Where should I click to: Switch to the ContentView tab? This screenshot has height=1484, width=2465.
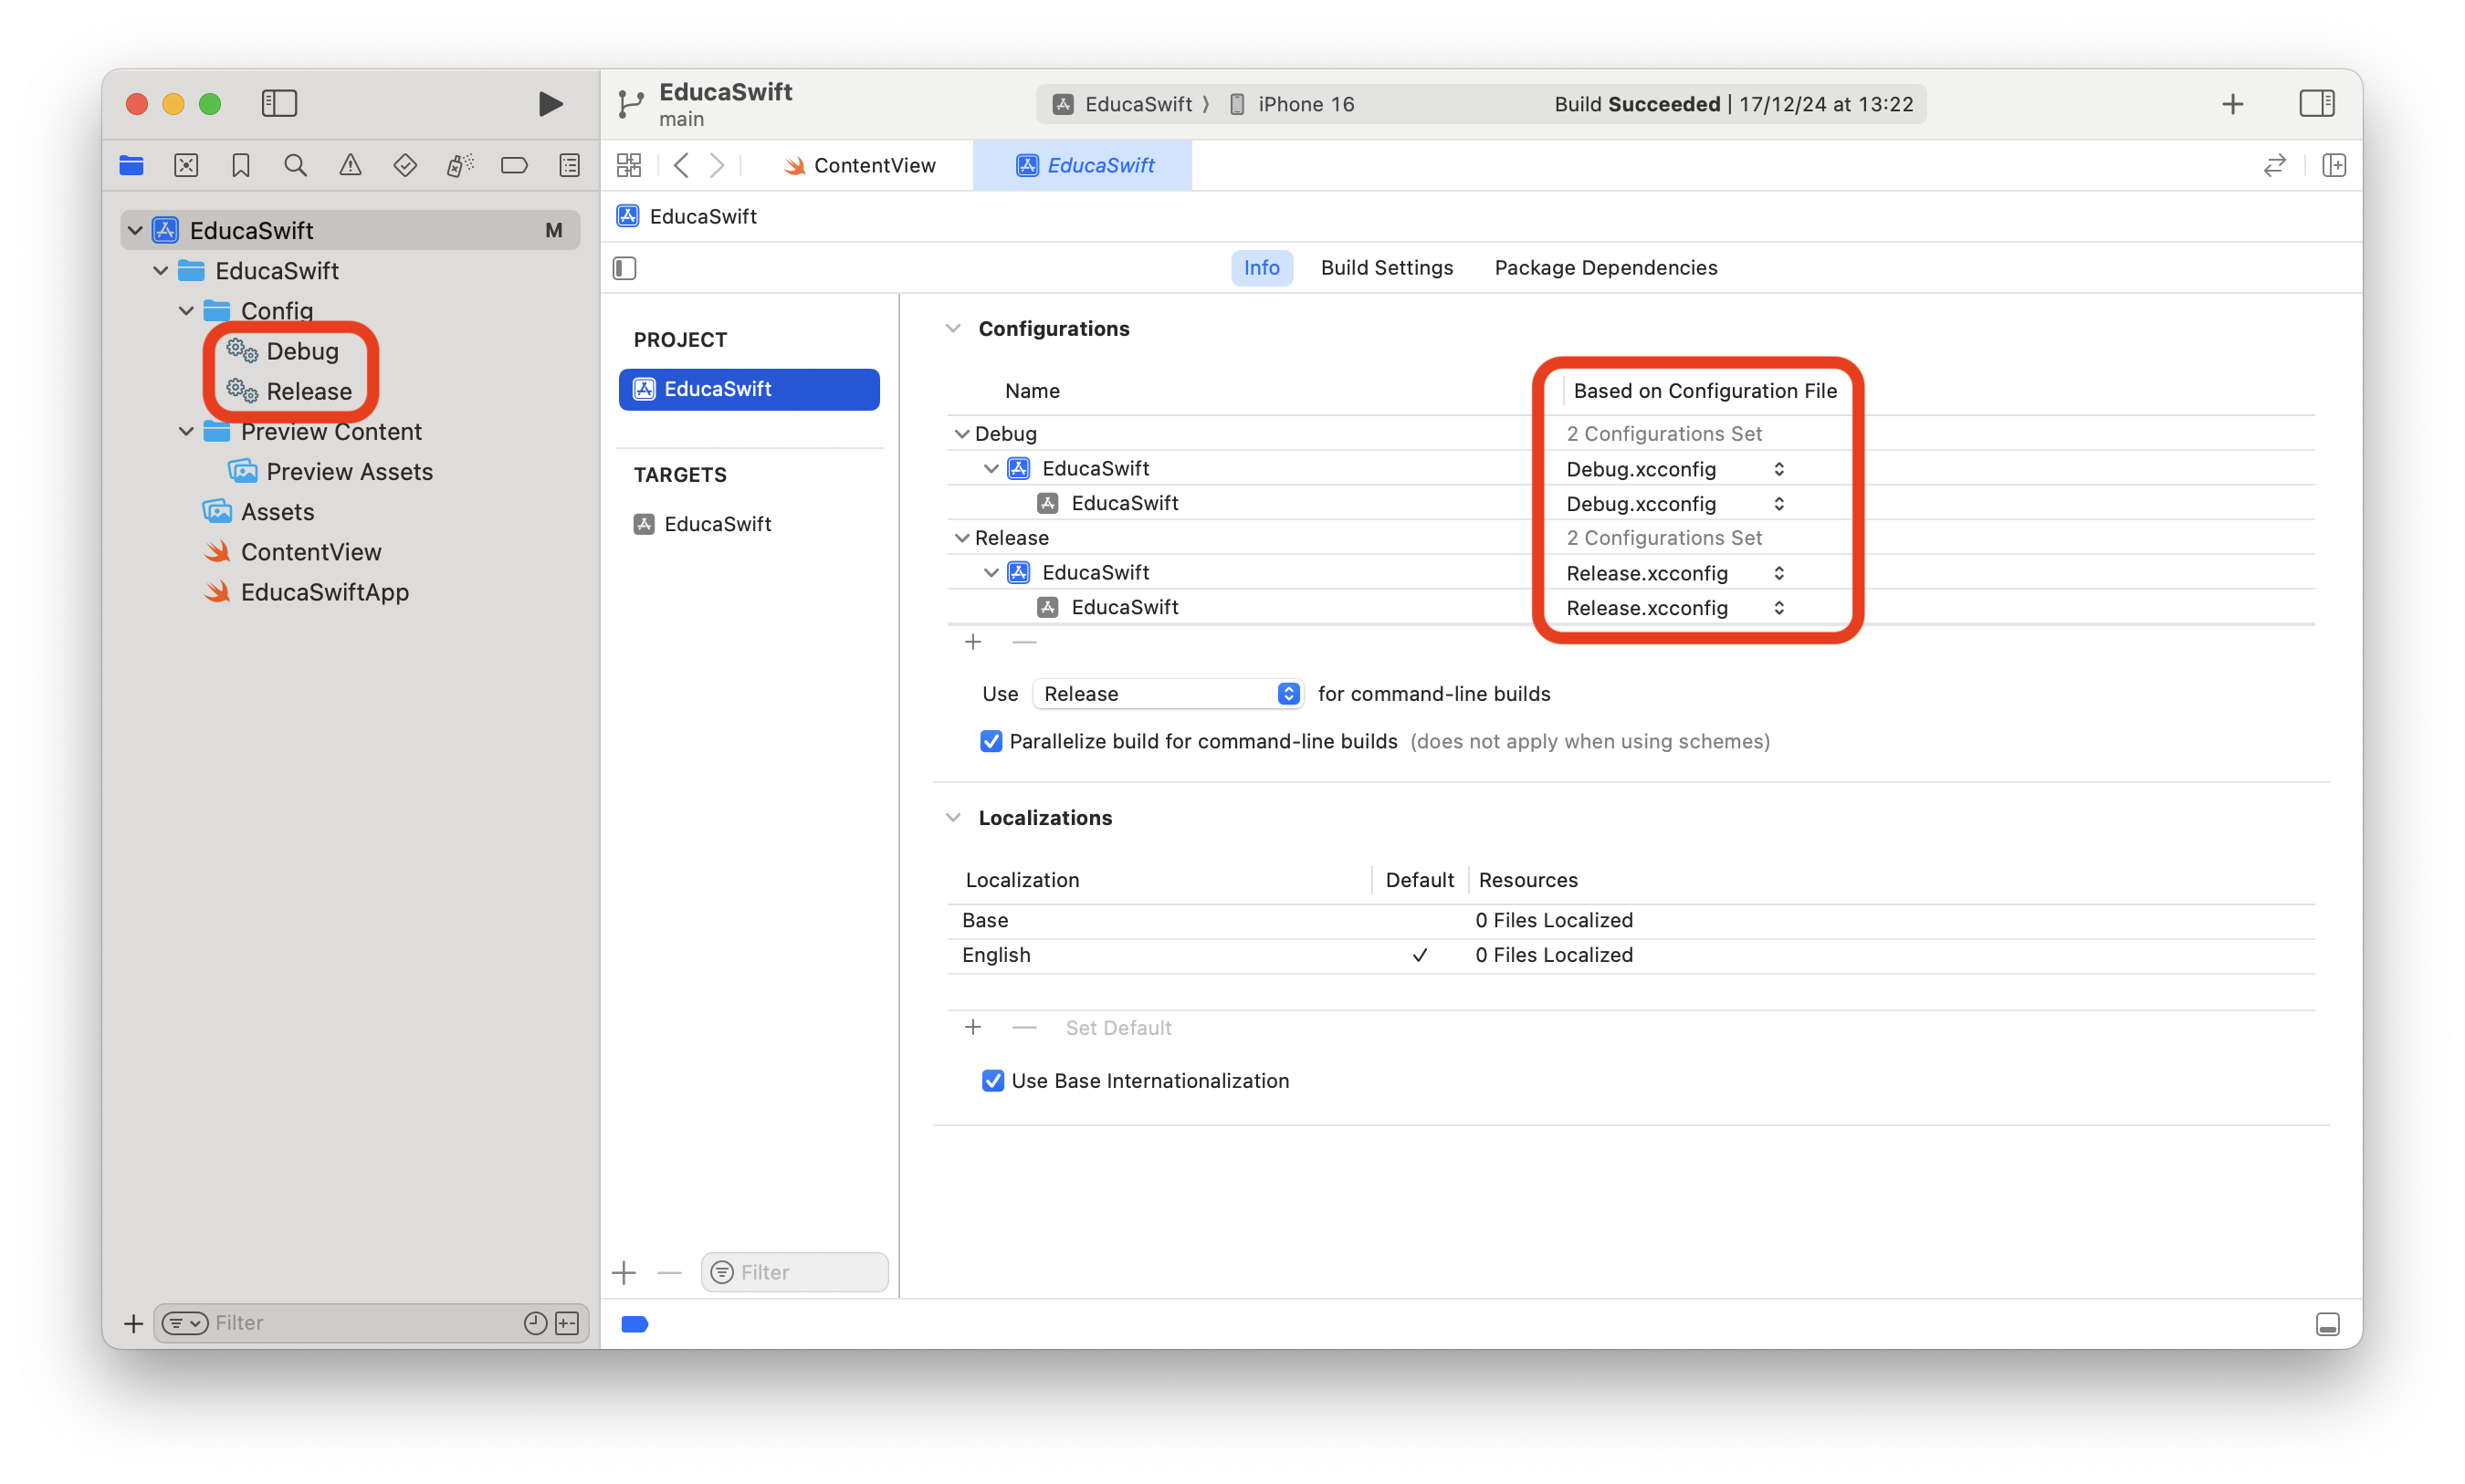coord(860,165)
